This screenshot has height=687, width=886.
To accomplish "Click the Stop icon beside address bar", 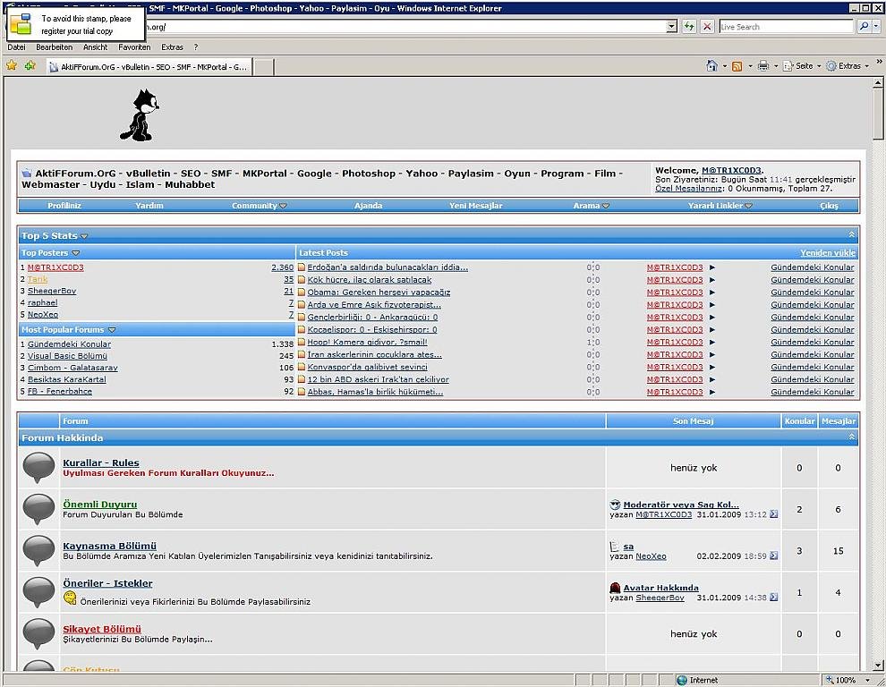I will [707, 27].
